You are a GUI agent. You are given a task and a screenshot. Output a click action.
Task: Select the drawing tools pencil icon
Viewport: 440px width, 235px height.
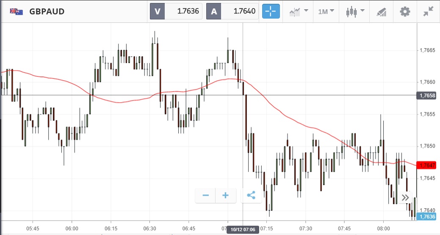pyautogui.click(x=381, y=11)
